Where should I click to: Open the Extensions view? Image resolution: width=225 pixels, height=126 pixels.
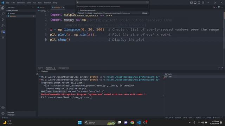tap(3, 31)
